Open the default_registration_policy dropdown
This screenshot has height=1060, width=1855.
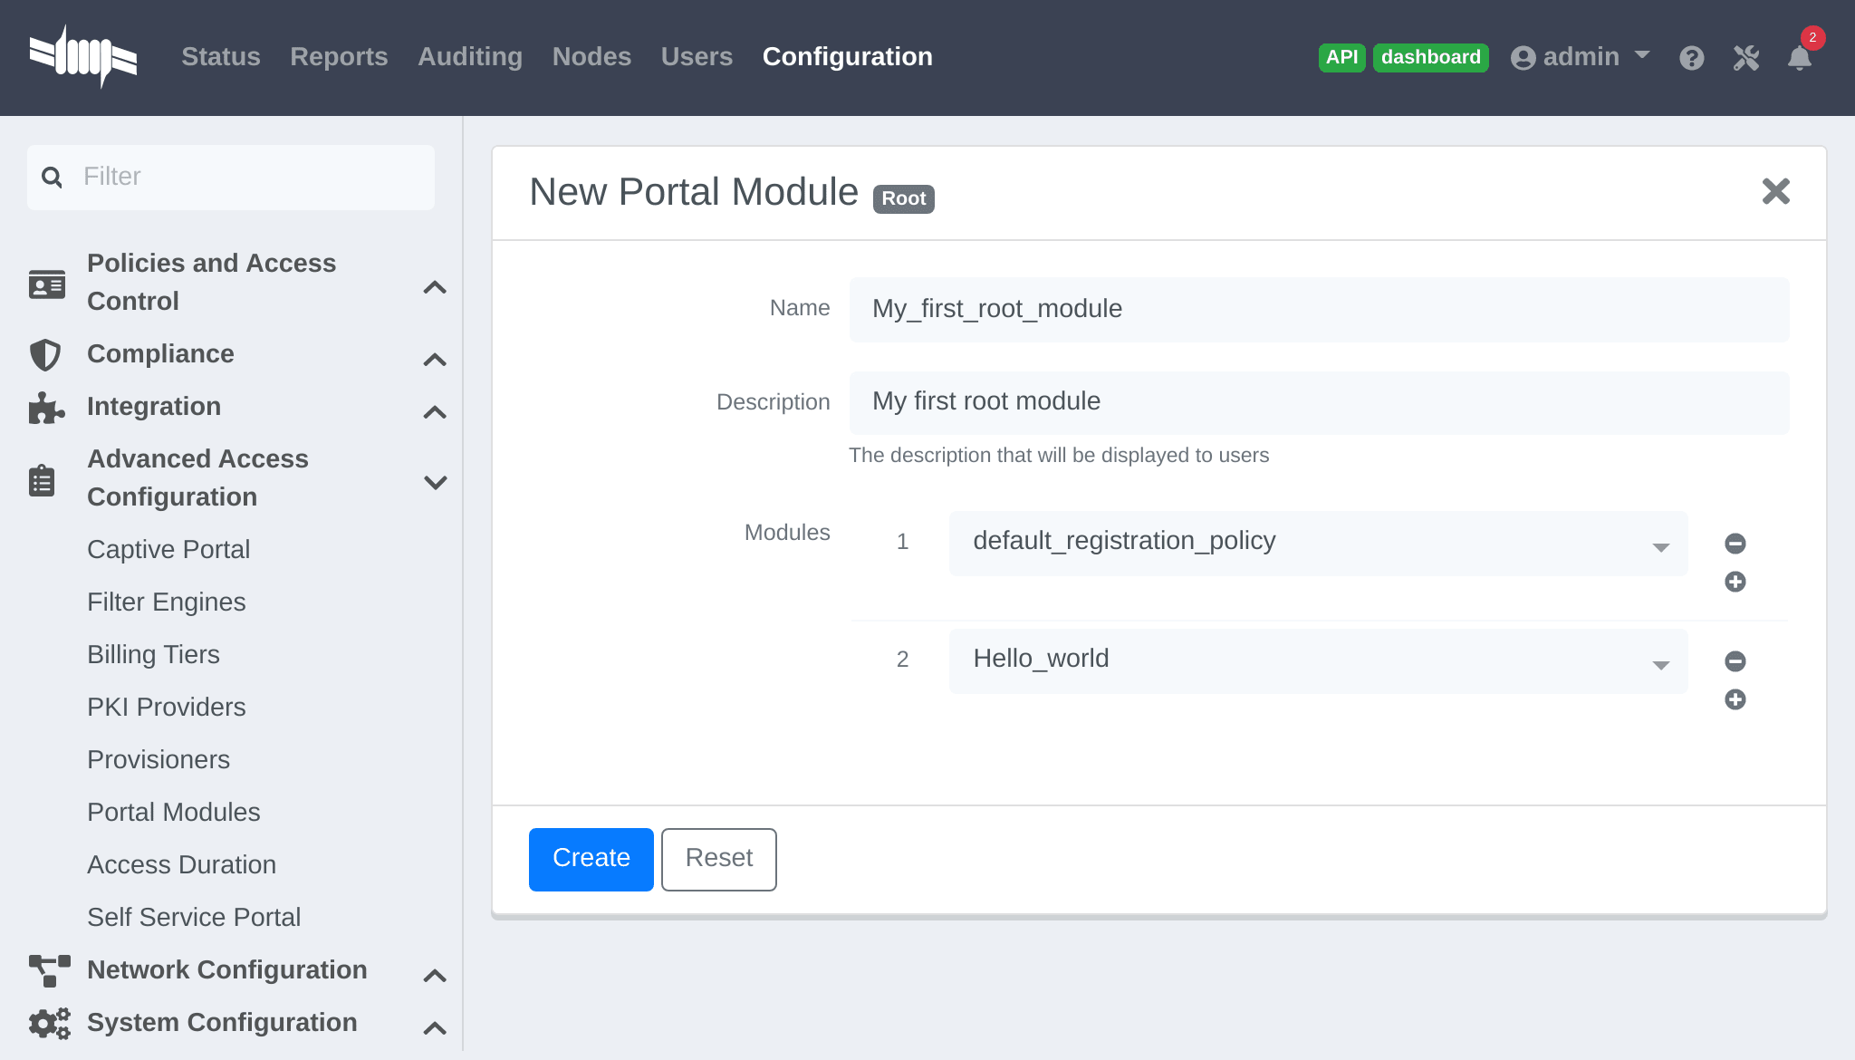tap(1660, 544)
